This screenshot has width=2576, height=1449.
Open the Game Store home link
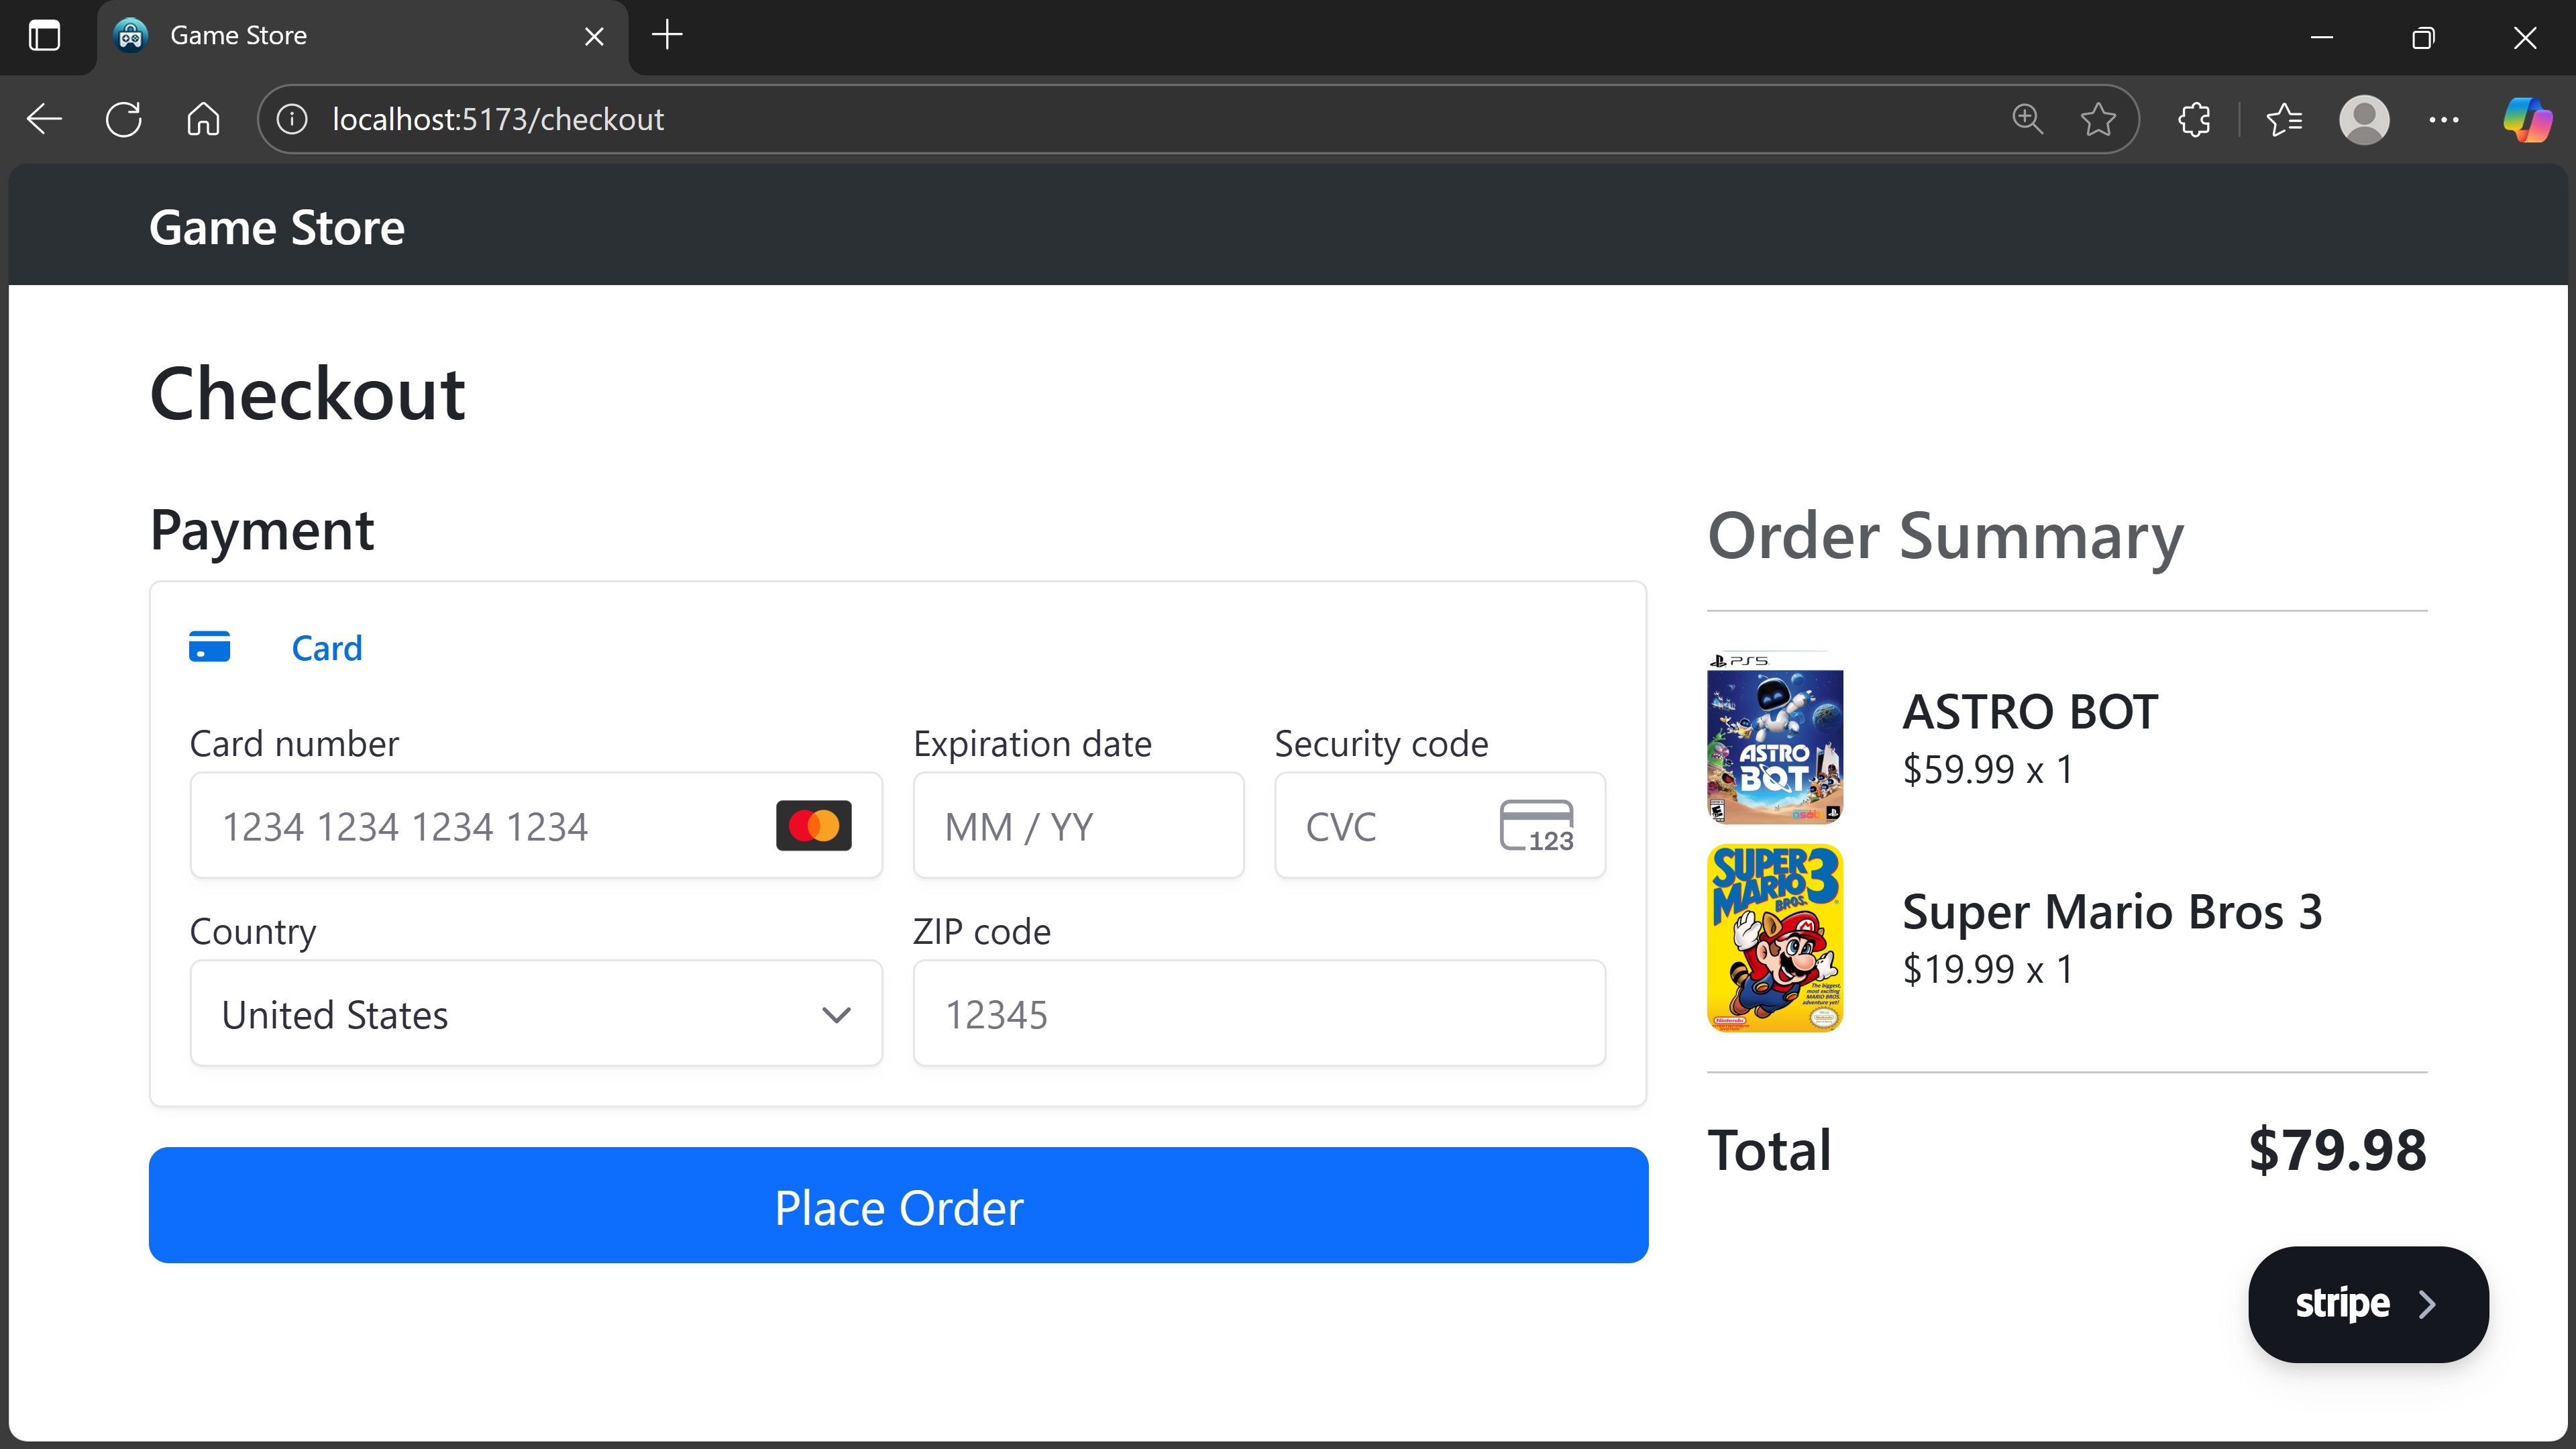[x=277, y=228]
